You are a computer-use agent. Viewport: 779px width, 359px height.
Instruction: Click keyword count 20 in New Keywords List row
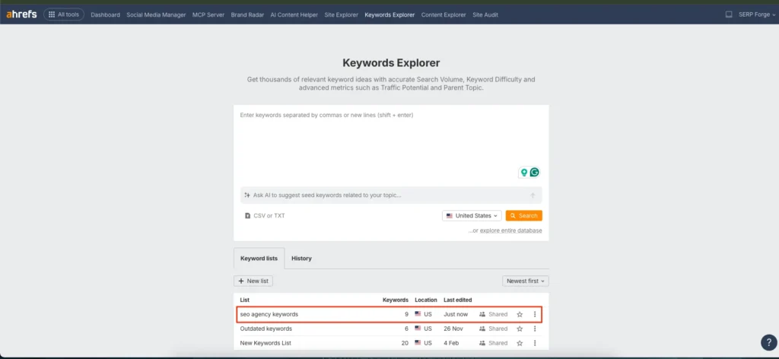(405, 343)
